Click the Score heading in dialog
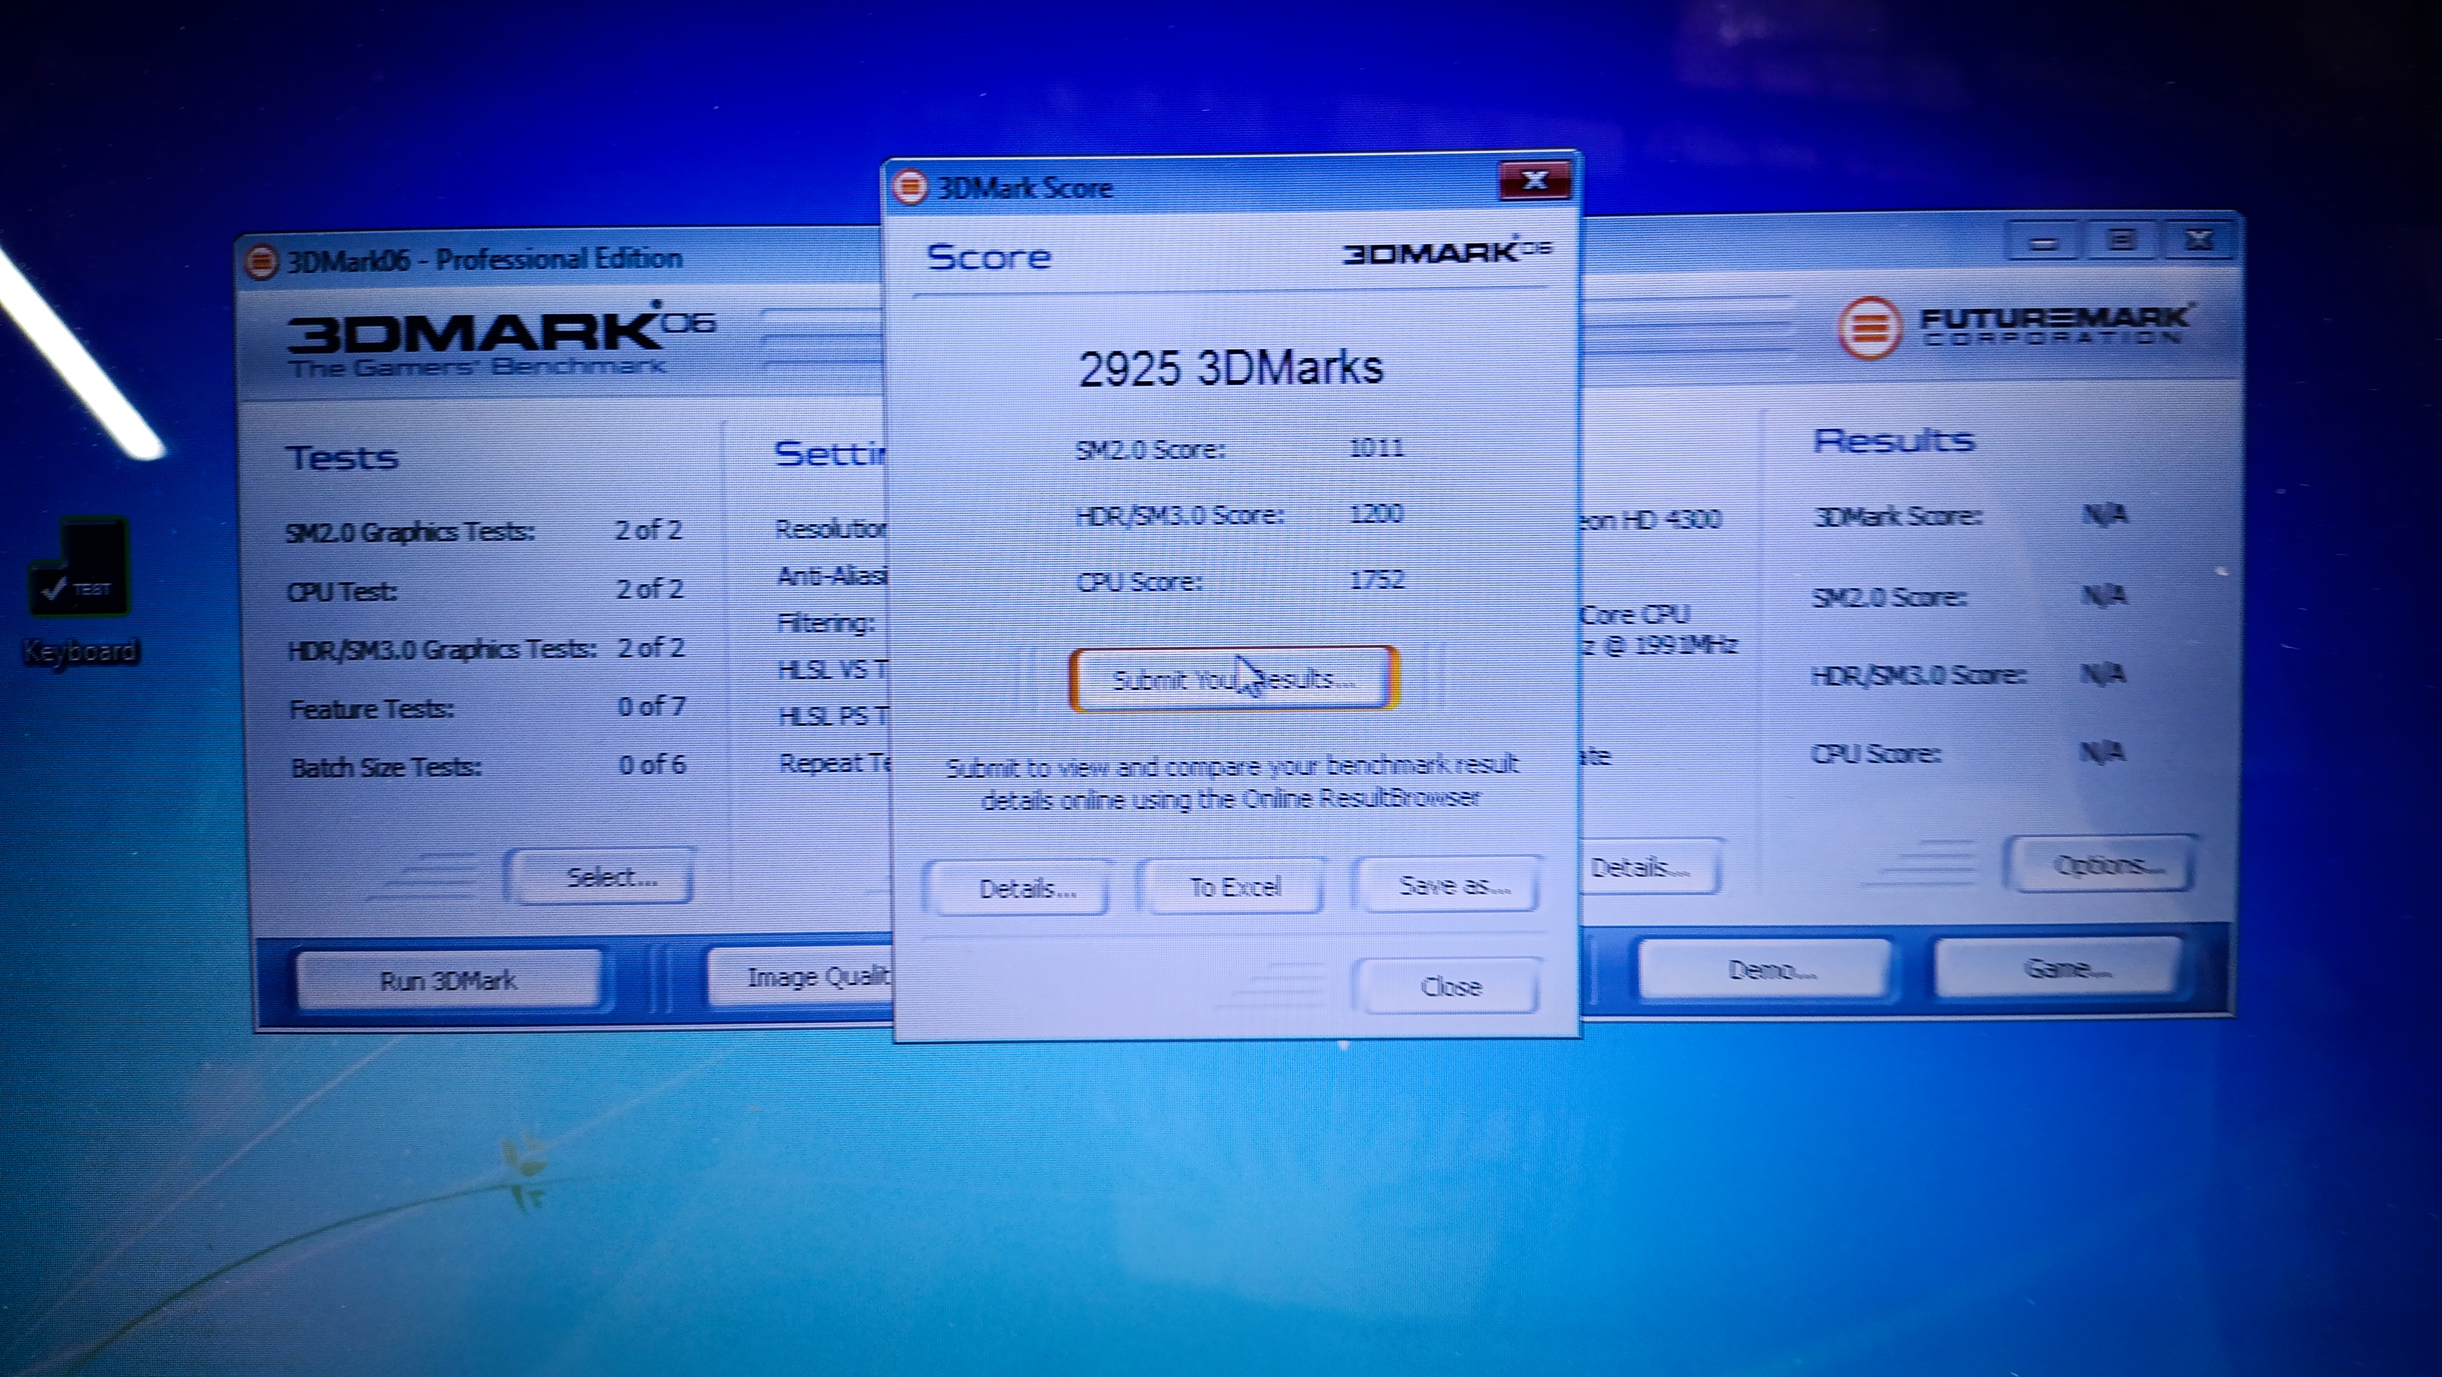2442x1377 pixels. pos(989,257)
